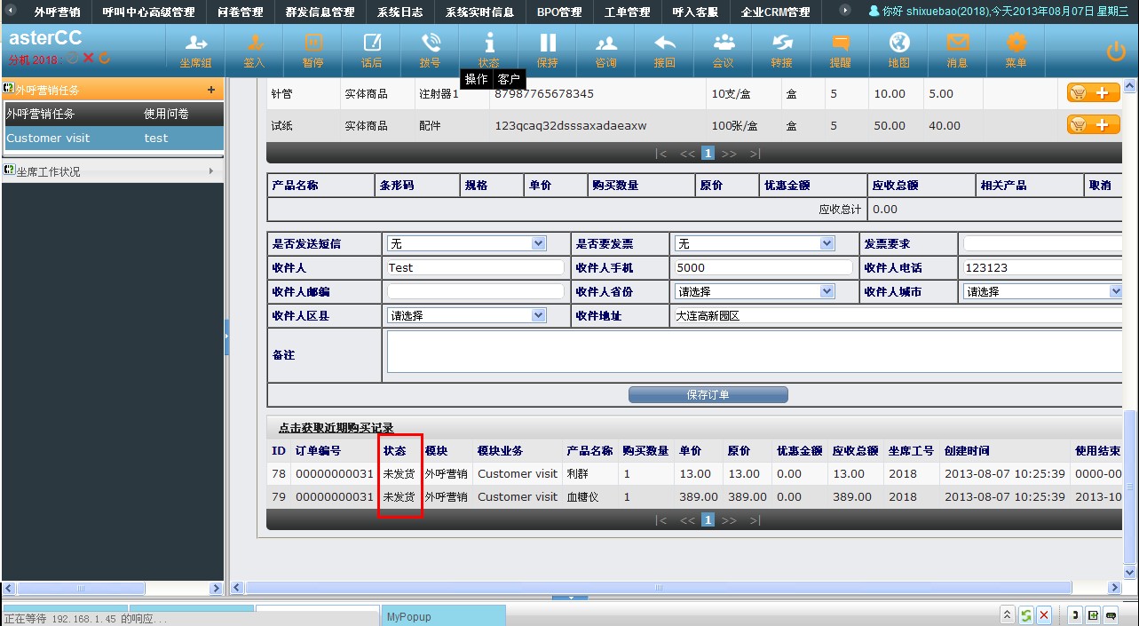Viewport: 1139px width, 626px height.
Task: Click the 保存订单 button
Action: click(x=708, y=395)
